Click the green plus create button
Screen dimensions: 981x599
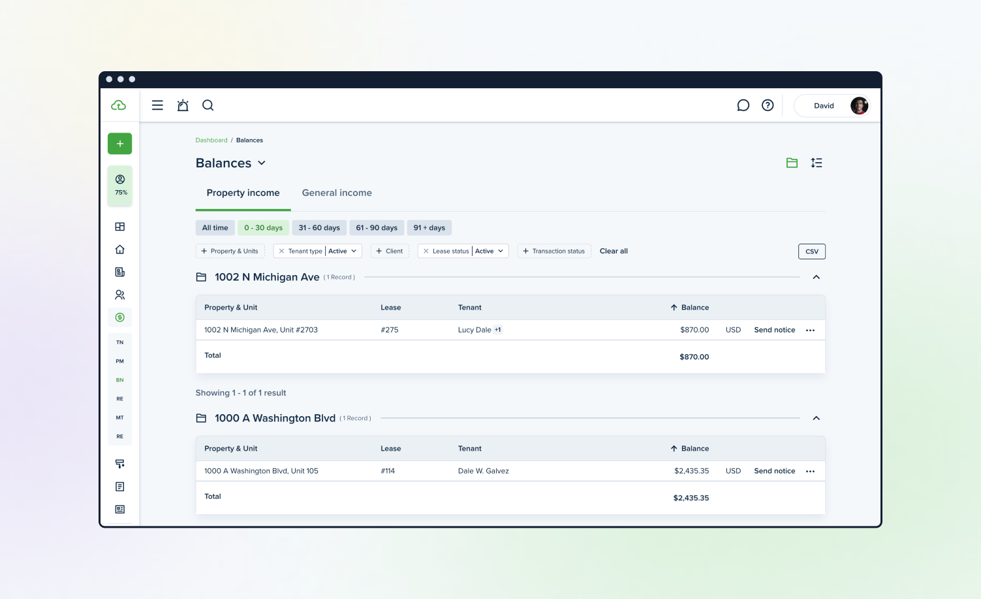click(x=119, y=144)
